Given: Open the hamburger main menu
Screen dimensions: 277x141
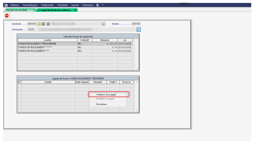Looking at the screenshot, I should (6, 5).
